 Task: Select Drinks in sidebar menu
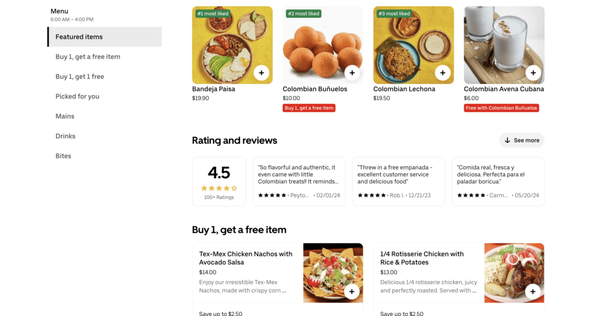(65, 136)
